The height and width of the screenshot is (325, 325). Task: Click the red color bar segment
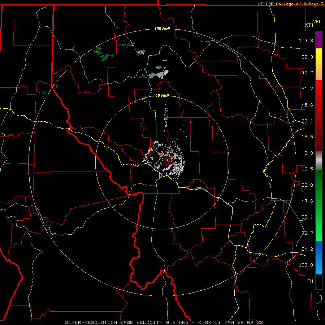pyautogui.click(x=319, y=116)
